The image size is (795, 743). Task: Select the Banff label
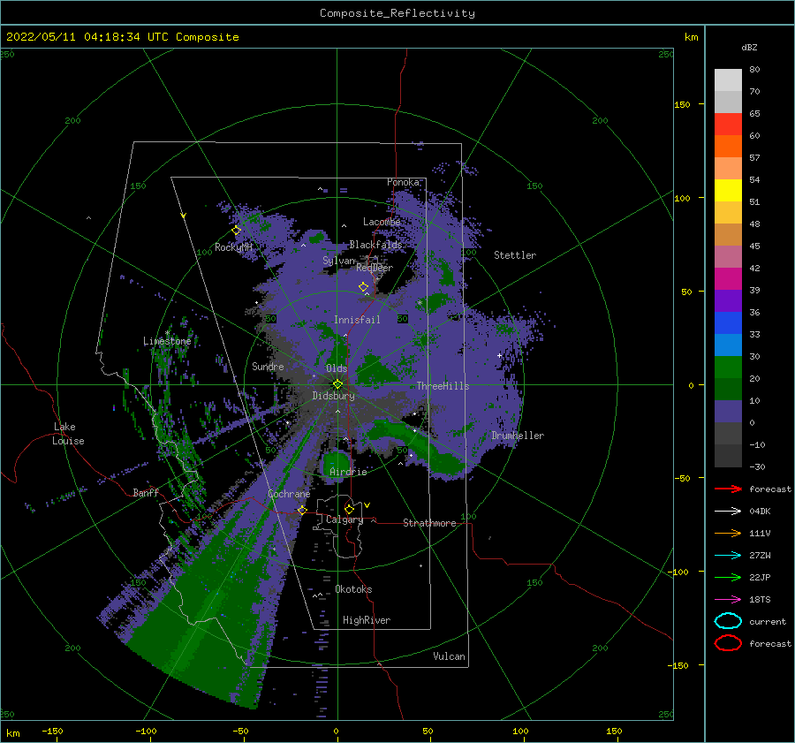click(146, 492)
